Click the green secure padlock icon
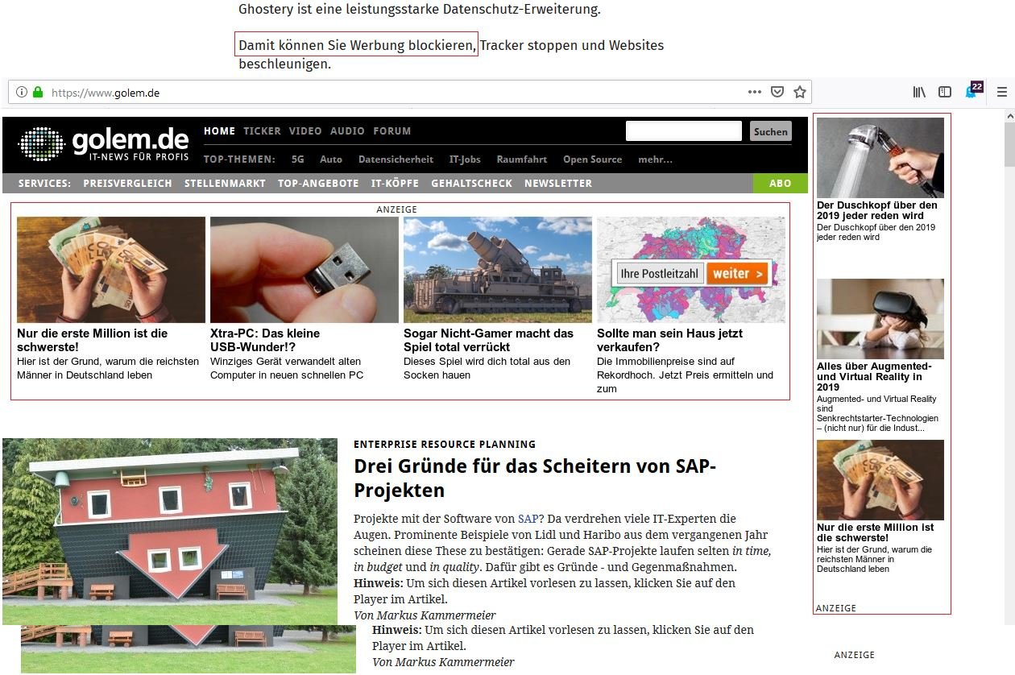Image resolution: width=1015 pixels, height=675 pixels. click(x=37, y=92)
